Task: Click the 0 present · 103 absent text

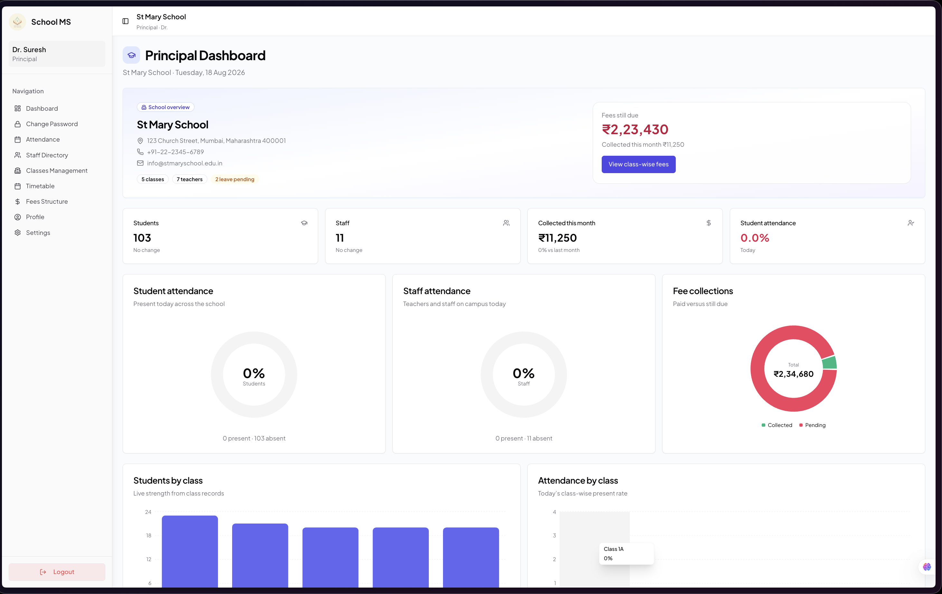Action: point(254,438)
